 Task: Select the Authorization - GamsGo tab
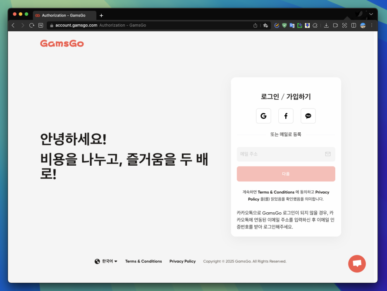(x=64, y=15)
